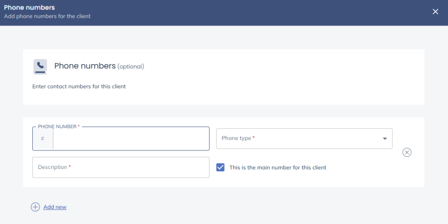
Task: Focus the Phone number input field
Action: [x=131, y=139]
